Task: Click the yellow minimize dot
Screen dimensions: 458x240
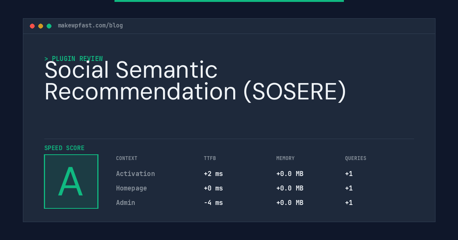Action: 40,26
